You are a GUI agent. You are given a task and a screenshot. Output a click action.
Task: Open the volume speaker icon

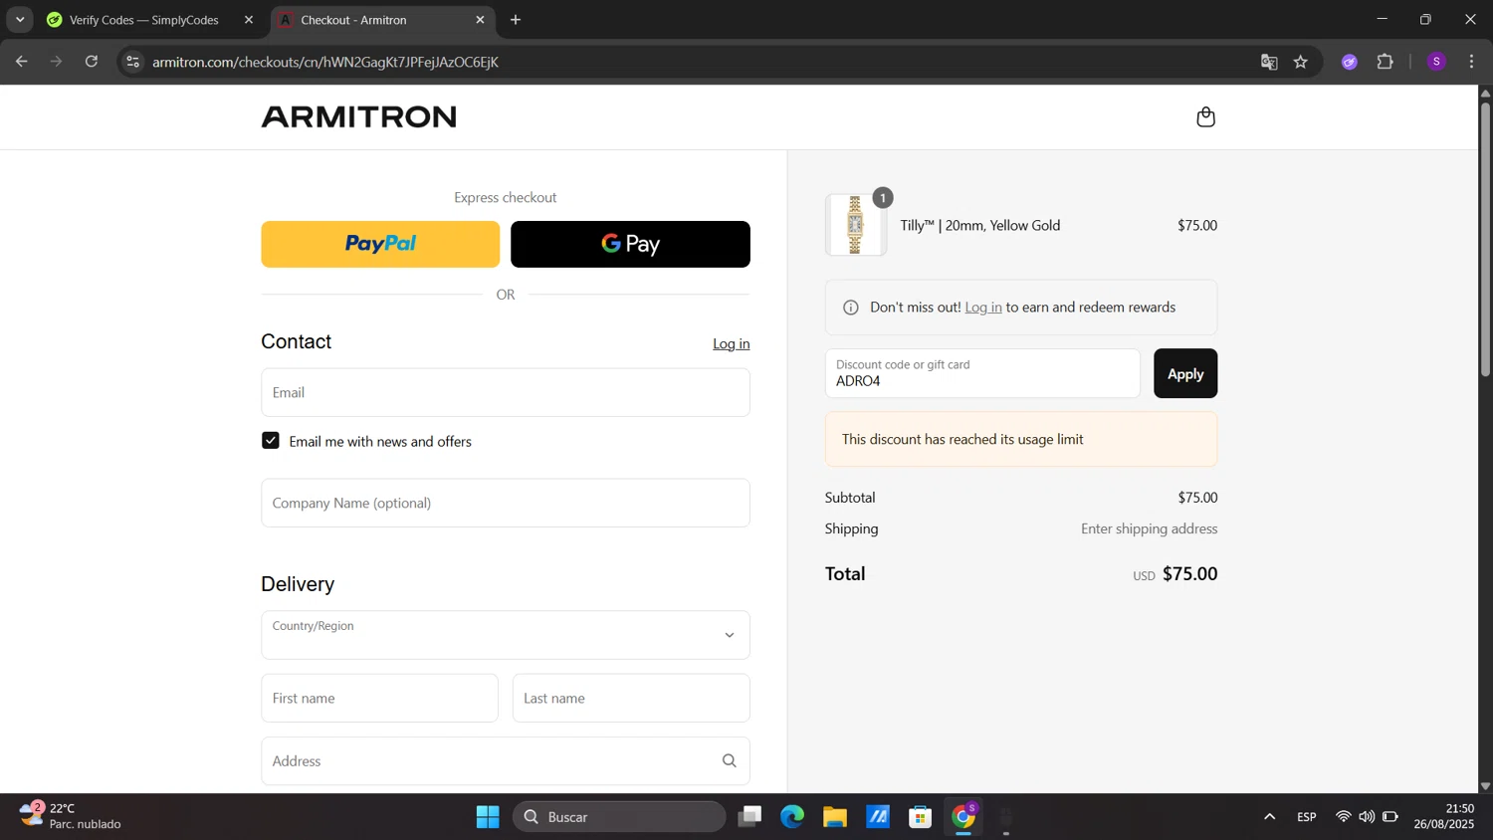[1367, 817]
